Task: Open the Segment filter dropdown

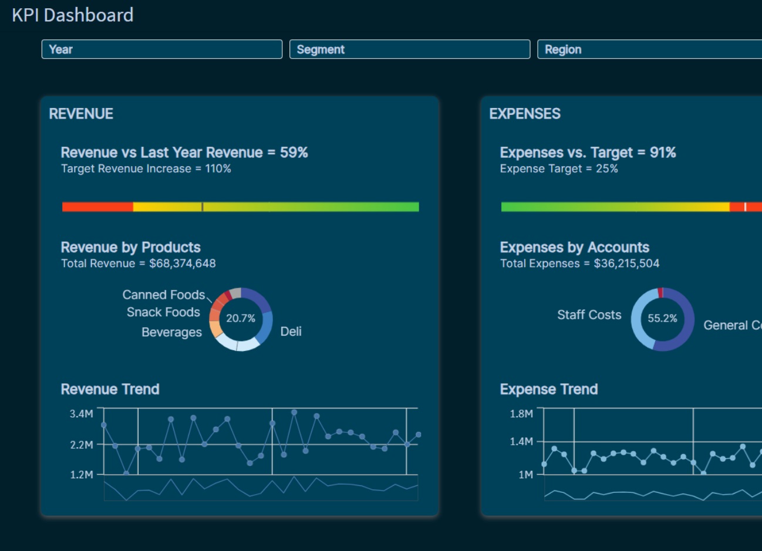Action: 410,49
